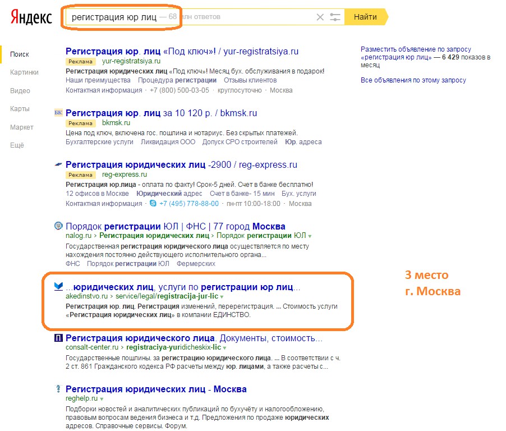This screenshot has width=506, height=431.
Task: Click the consalt-center.ru favicon
Action: [x=58, y=338]
